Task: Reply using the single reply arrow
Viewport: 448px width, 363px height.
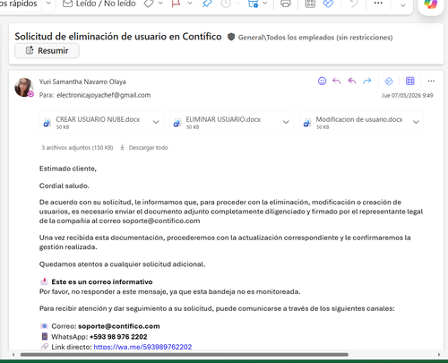Action: [x=337, y=81]
